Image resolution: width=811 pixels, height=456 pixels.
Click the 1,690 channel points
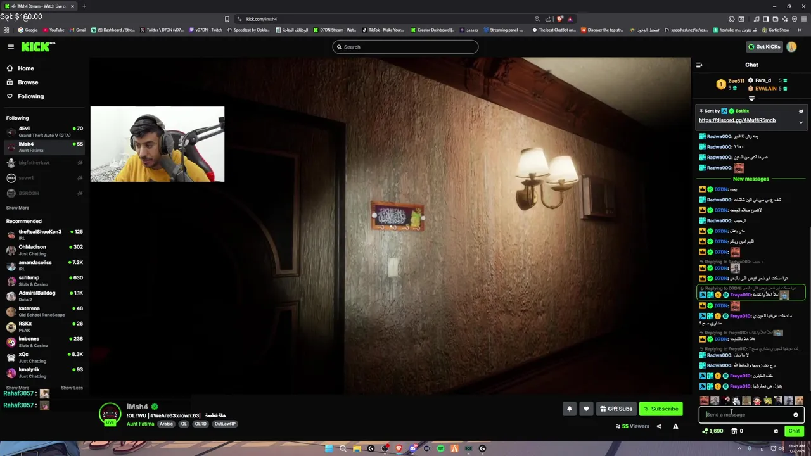pos(713,431)
